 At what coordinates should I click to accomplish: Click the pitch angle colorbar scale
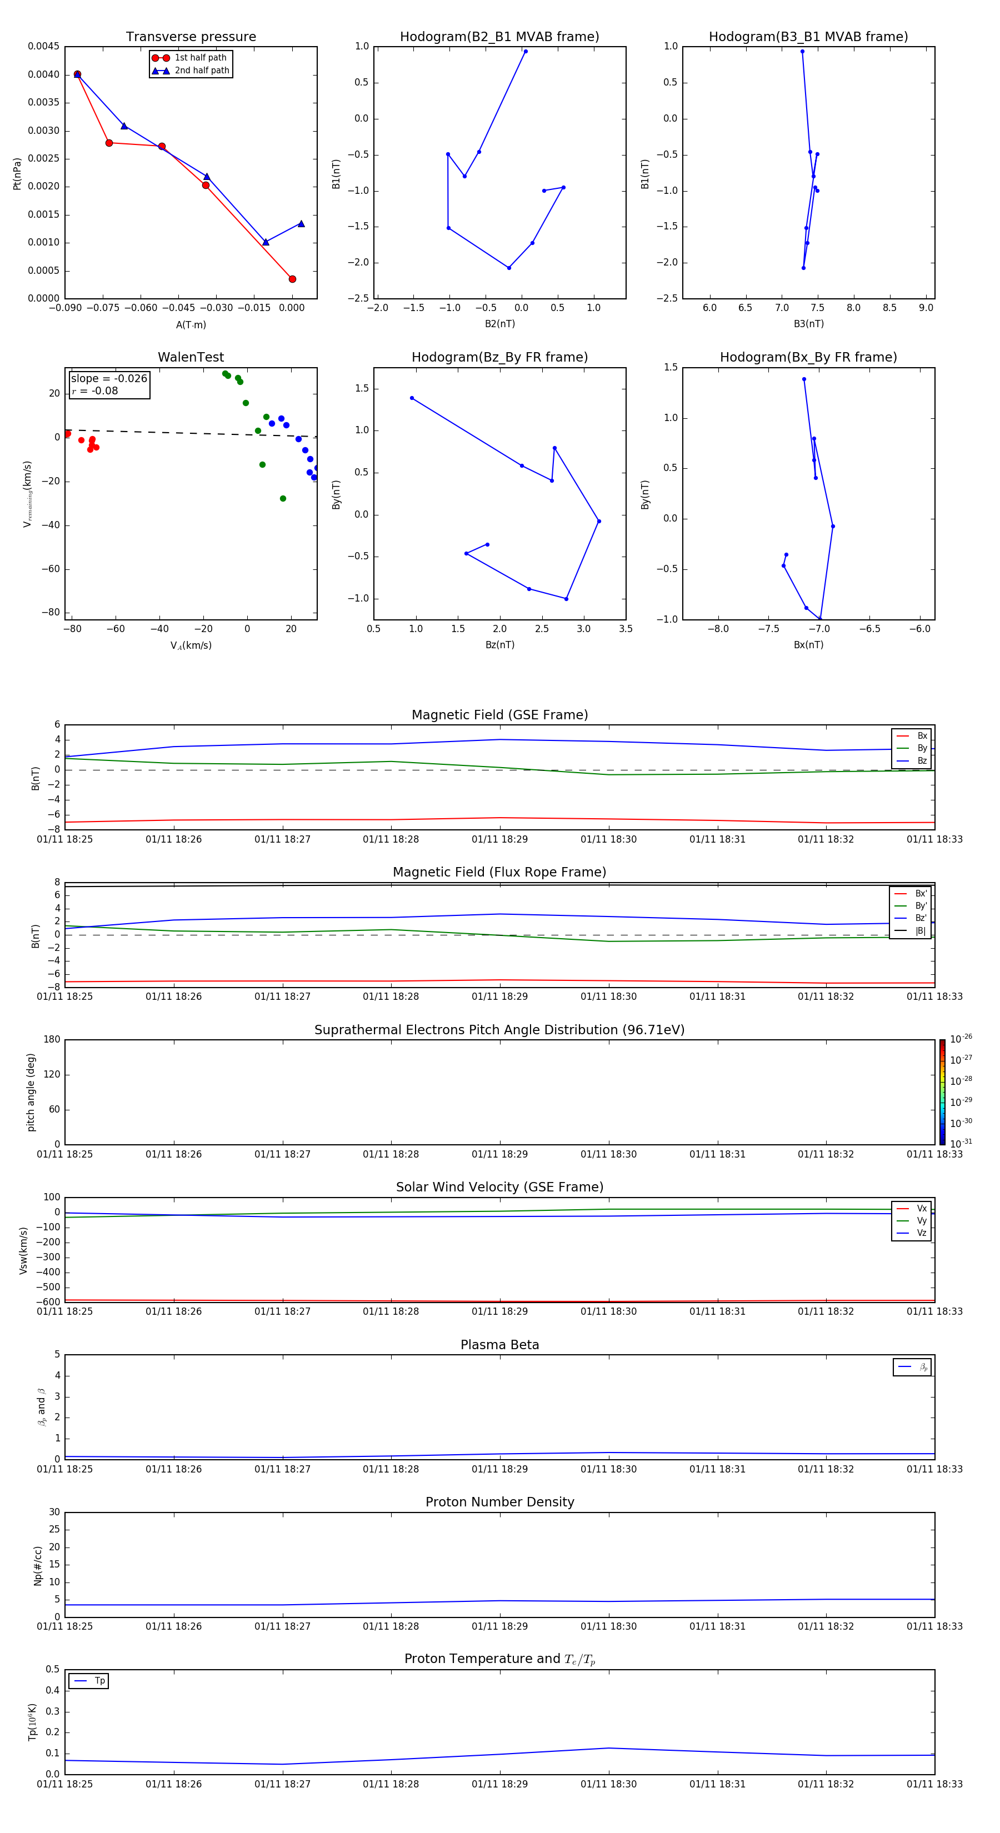pyautogui.click(x=942, y=1092)
